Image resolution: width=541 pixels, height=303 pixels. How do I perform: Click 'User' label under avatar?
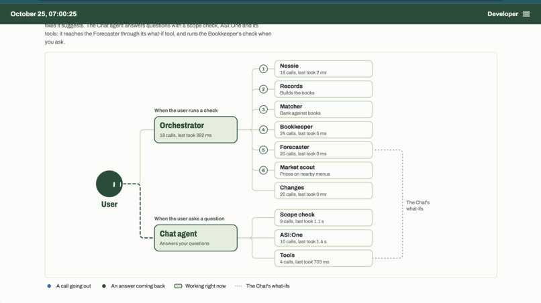[109, 204]
